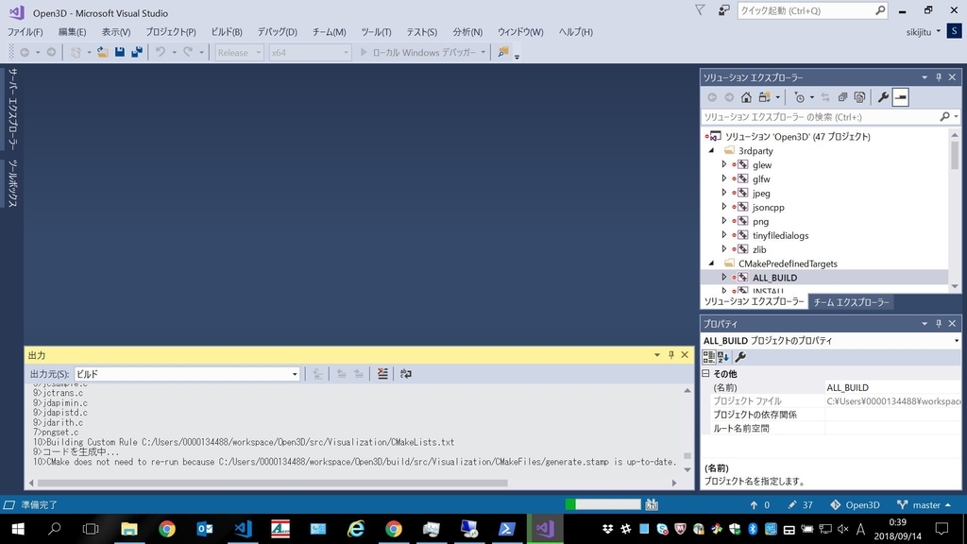Click Solution Explorer vertical scrollbar
The height and width of the screenshot is (544, 967).
click(x=955, y=154)
